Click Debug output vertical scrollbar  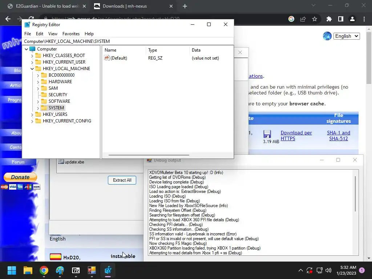355,194
